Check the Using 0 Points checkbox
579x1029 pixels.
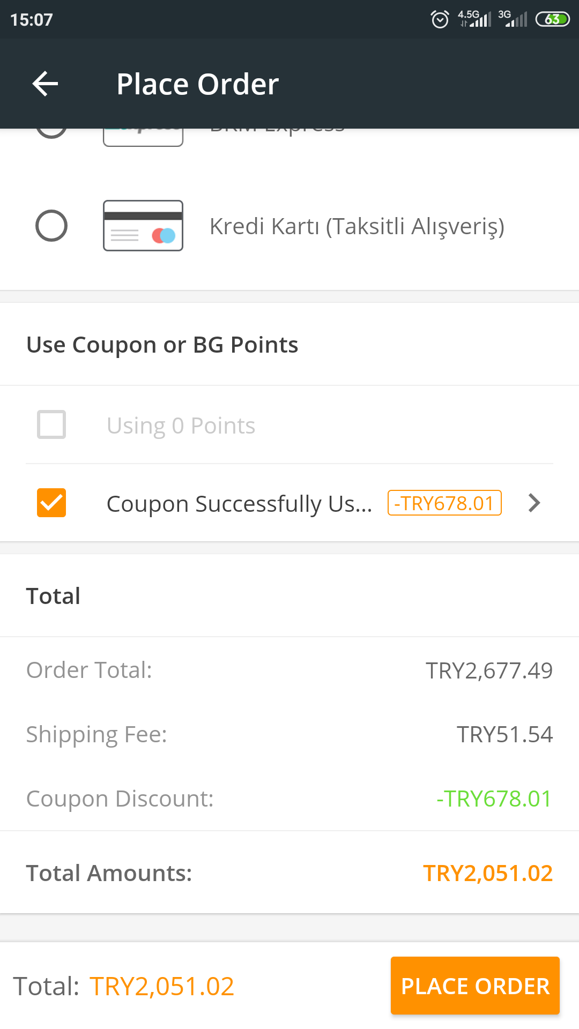[51, 424]
